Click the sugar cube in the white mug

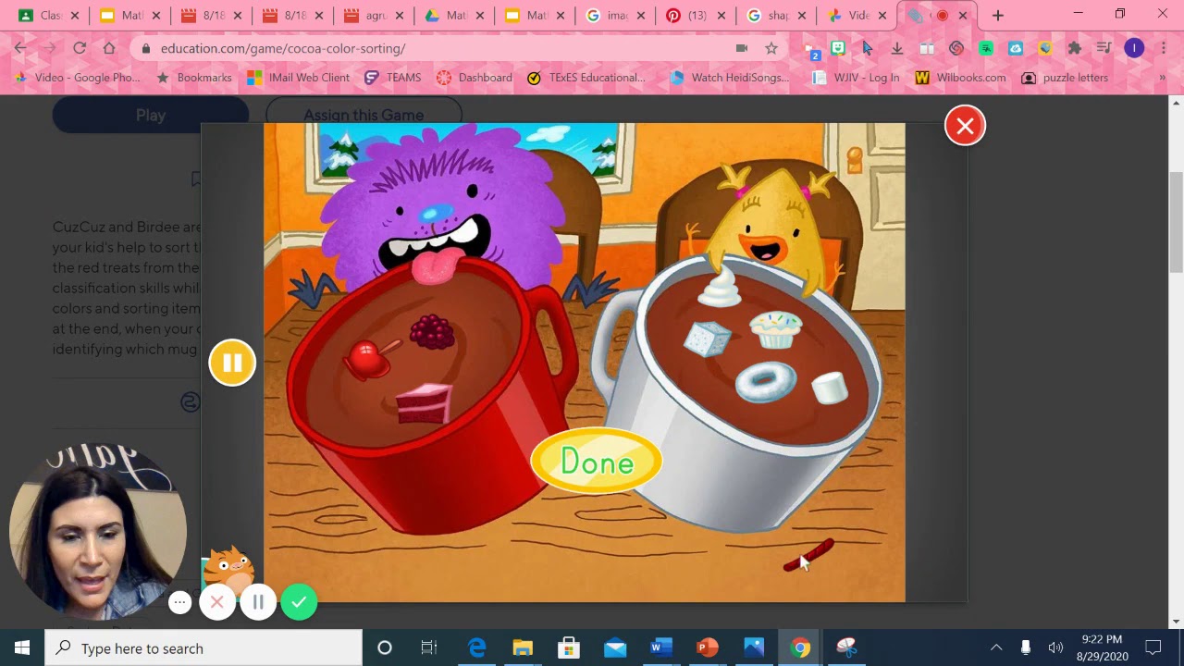pos(708,339)
